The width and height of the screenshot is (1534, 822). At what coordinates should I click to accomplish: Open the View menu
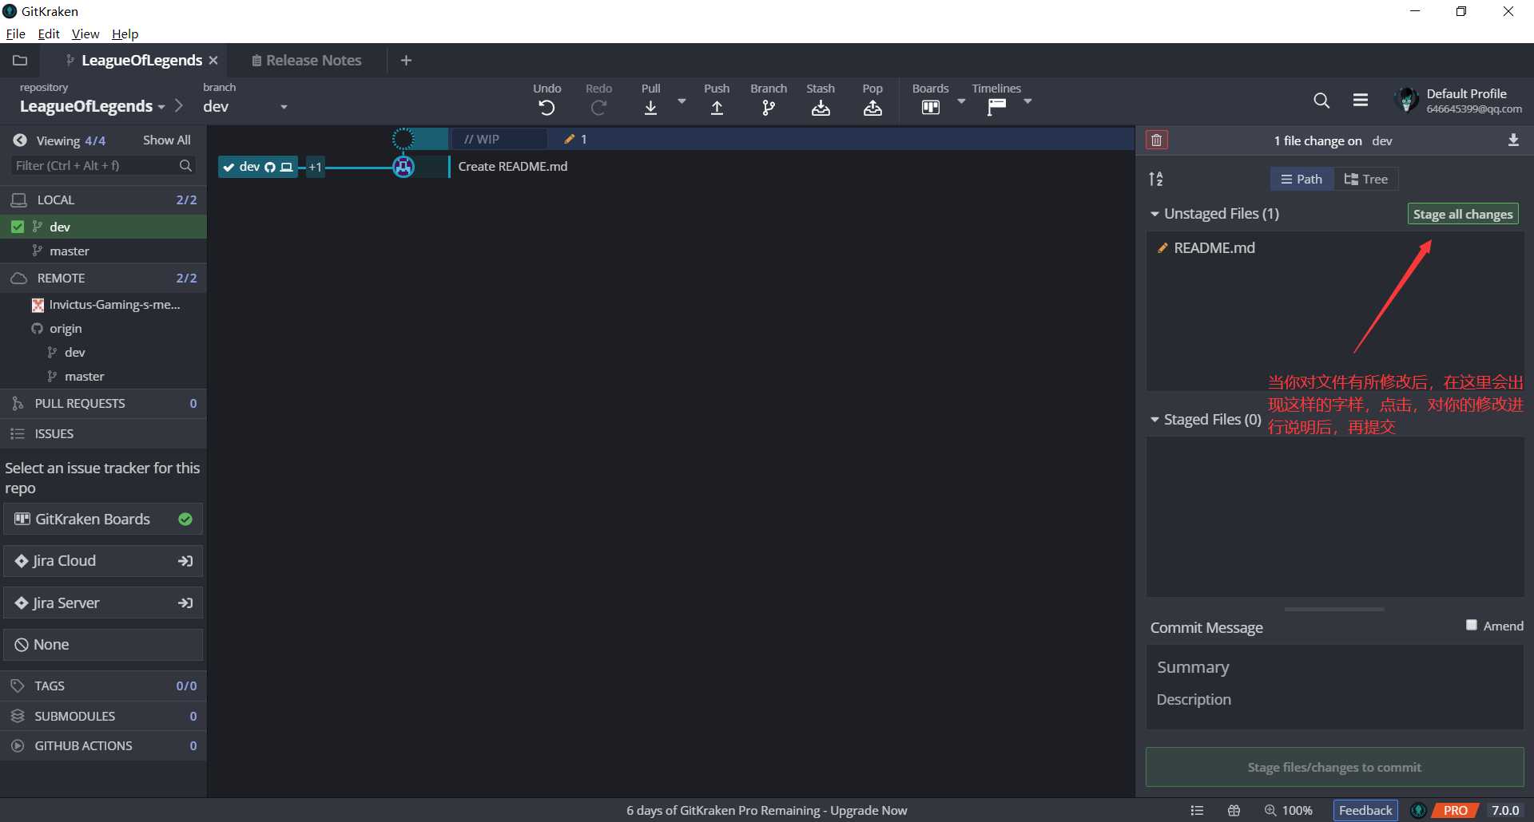click(x=85, y=34)
